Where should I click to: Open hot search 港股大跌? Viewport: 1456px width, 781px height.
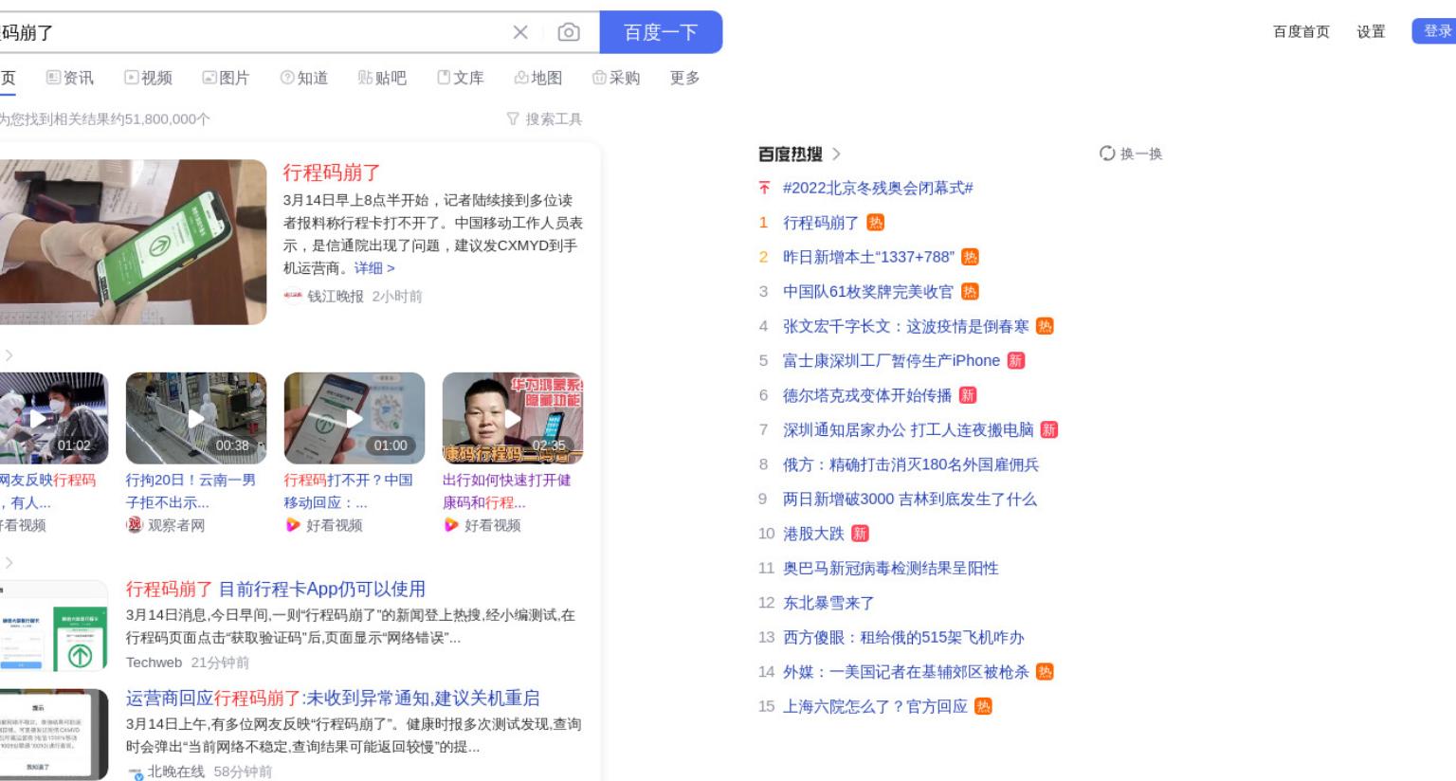(x=813, y=534)
